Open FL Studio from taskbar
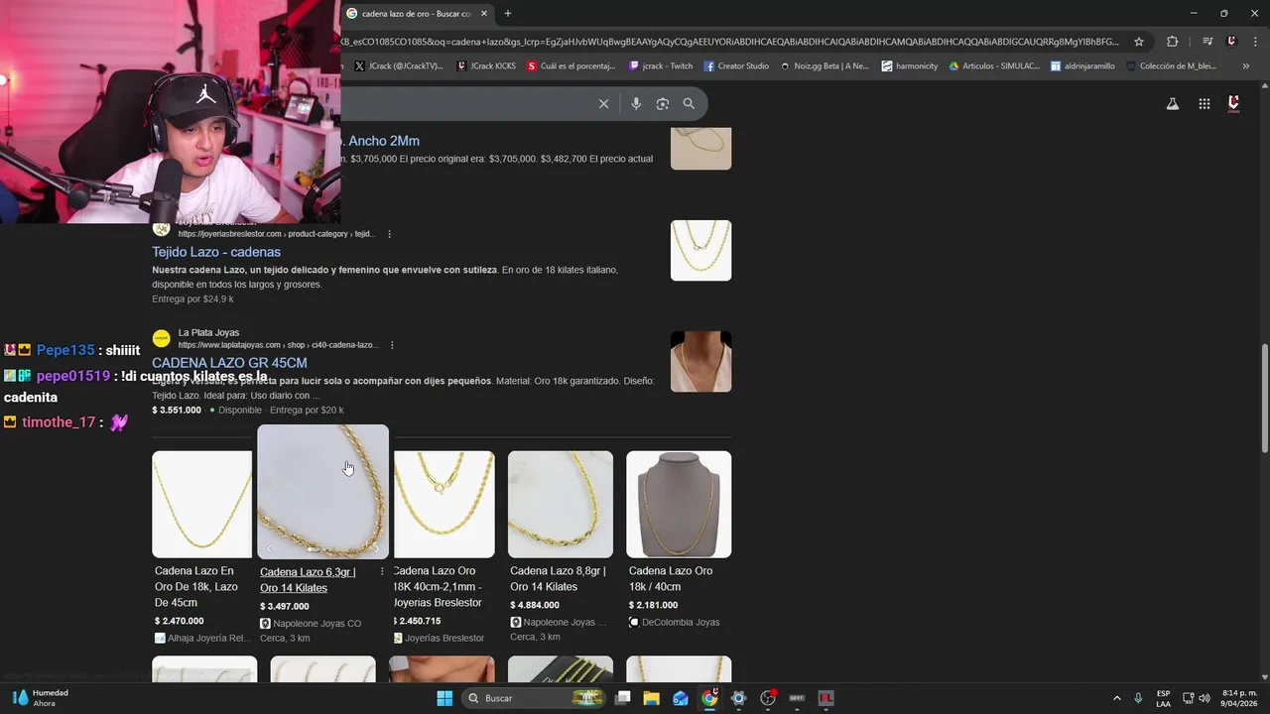Viewport: 1270px width, 714px height. click(x=825, y=698)
